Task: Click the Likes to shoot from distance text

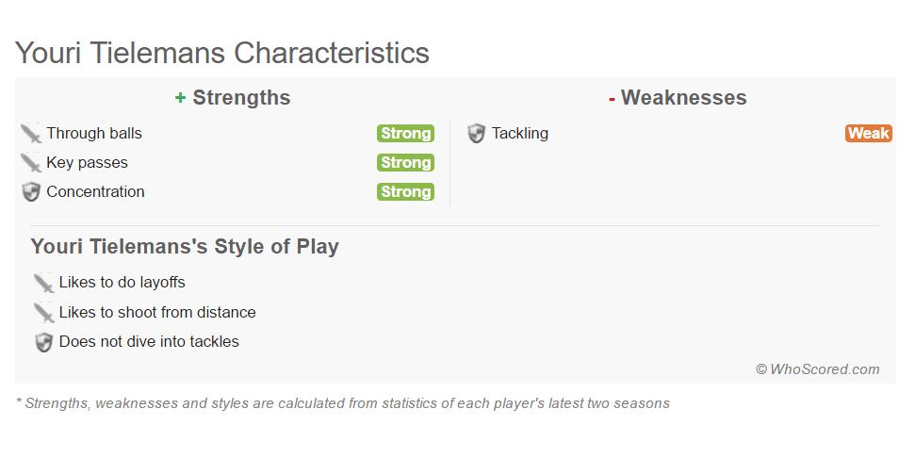Action: click(157, 313)
